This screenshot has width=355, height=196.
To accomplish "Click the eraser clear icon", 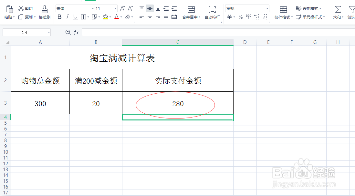I will click(128, 17).
